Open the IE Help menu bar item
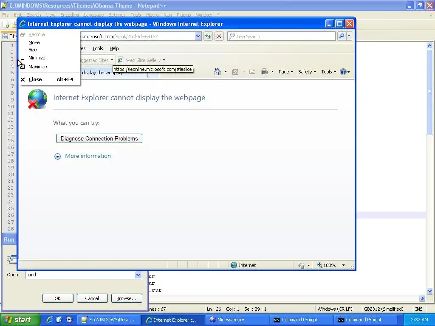This screenshot has height=326, width=435. [x=114, y=48]
